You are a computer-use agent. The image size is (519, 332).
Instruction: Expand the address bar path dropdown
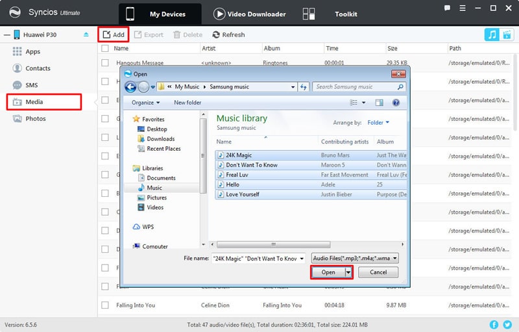click(293, 87)
